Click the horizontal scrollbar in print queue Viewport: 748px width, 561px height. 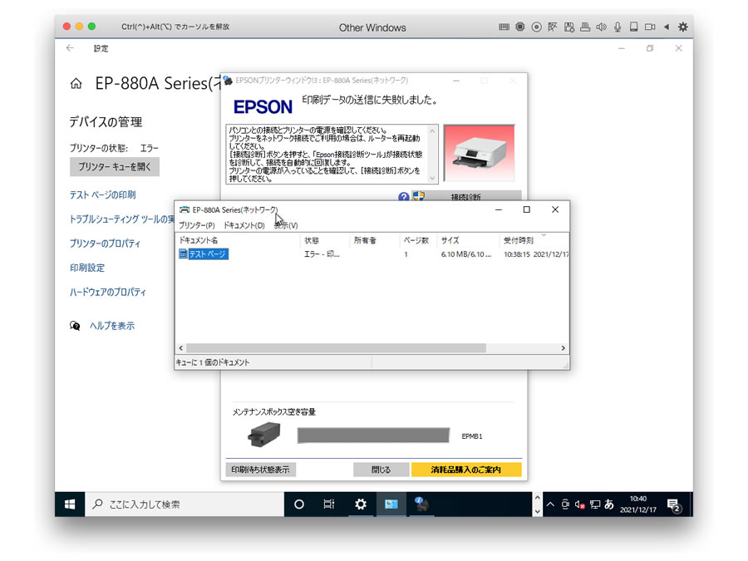click(336, 348)
